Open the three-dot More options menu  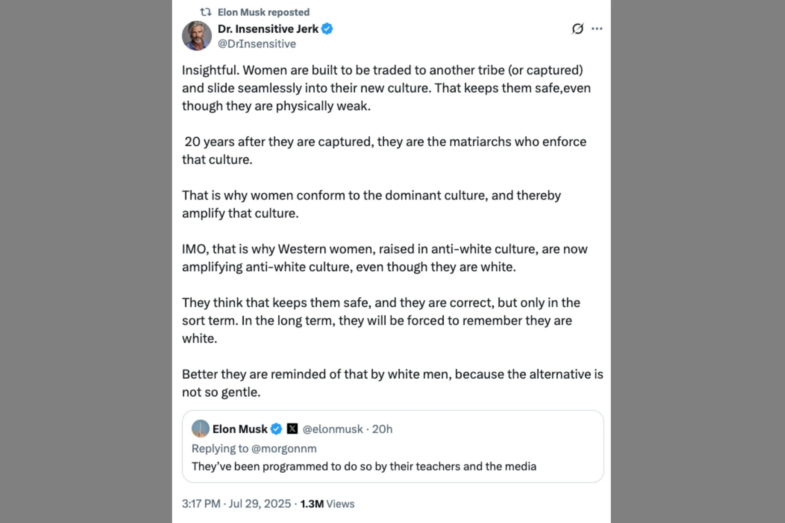[597, 29]
